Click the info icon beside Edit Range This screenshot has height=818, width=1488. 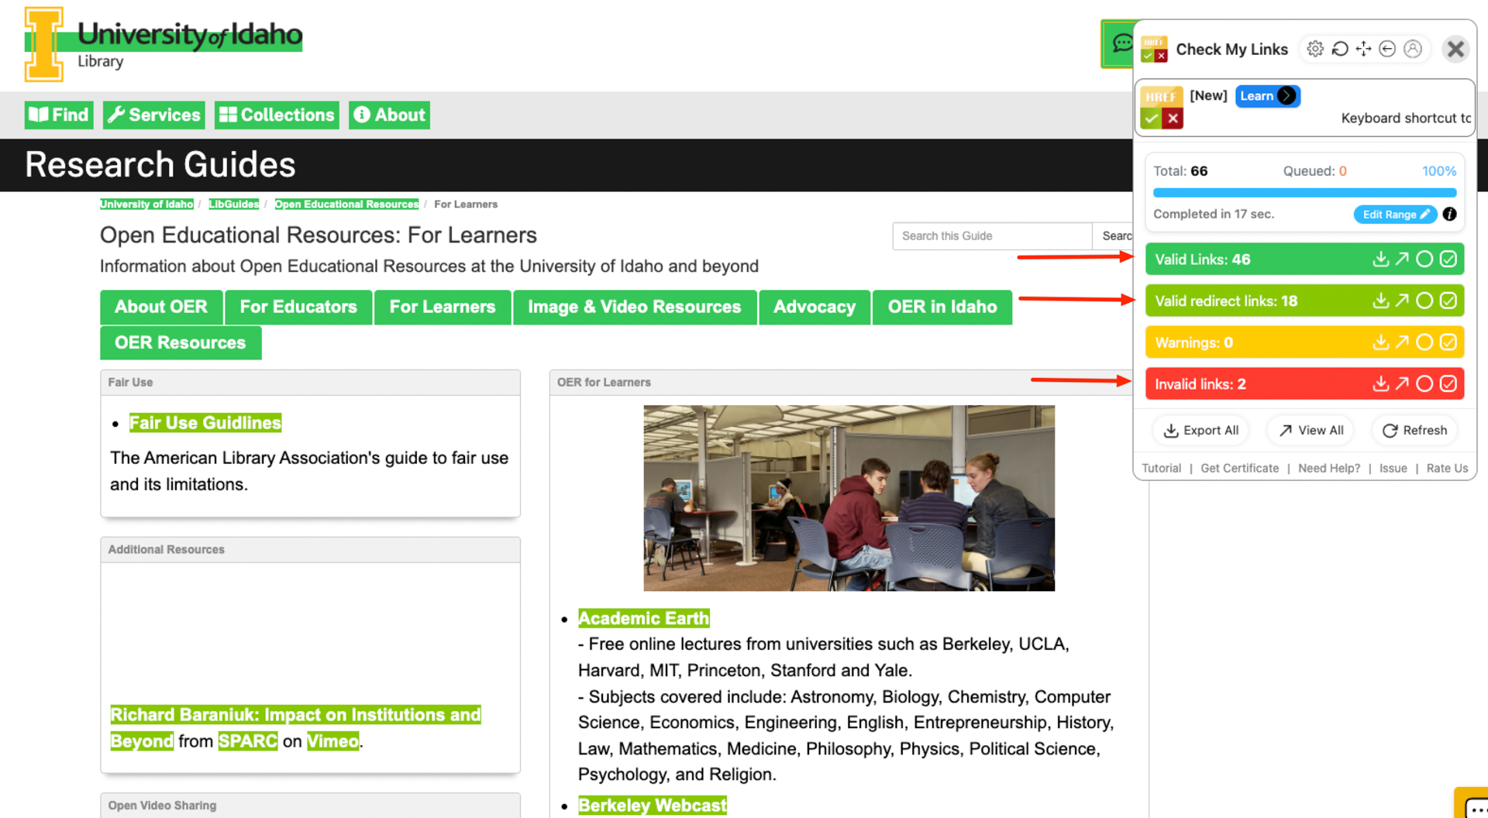click(1449, 215)
